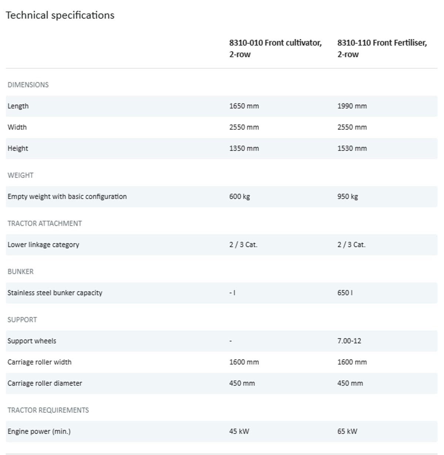This screenshot has height=455, width=444.
Task: Select the 950 kg weight value
Action: pos(347,197)
